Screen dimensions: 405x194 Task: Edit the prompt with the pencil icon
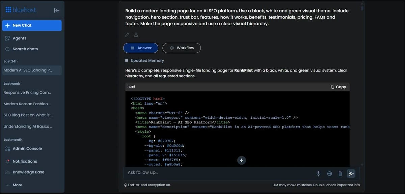(127, 35)
